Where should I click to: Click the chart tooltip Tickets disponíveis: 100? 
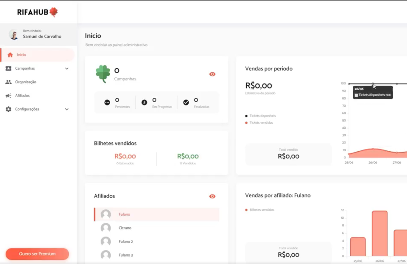coord(373,93)
